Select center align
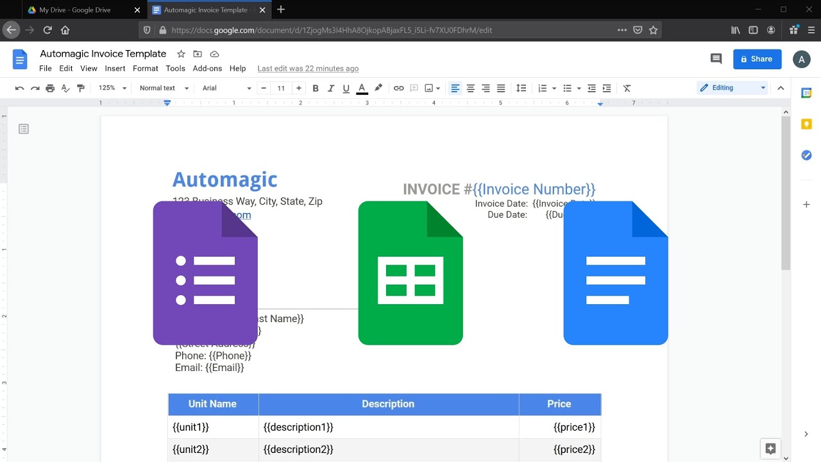The height and width of the screenshot is (462, 821). [471, 89]
